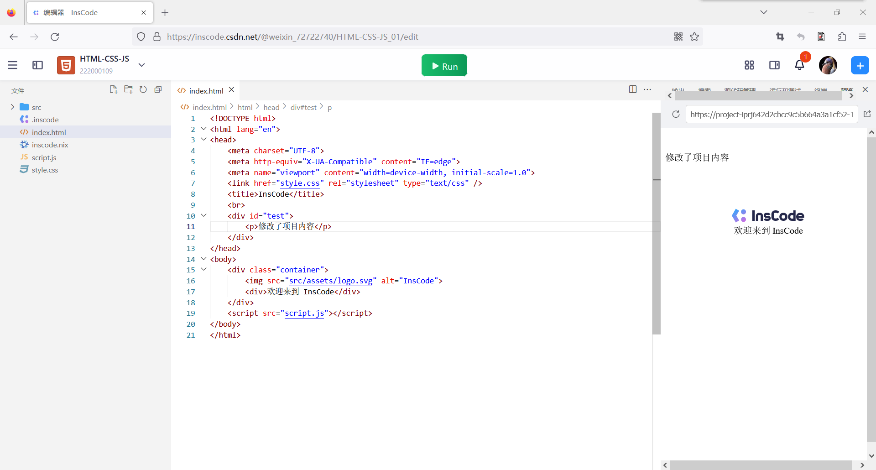Viewport: 876px width, 470px height.
Task: Click line number 11 in gutter
Action: 191,226
